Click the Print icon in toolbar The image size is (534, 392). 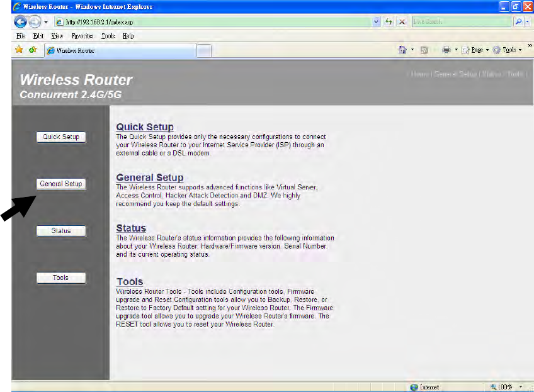pos(446,50)
